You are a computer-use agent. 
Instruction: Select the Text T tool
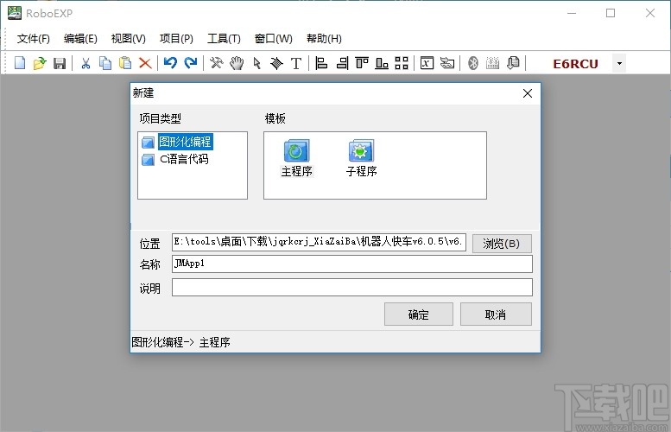pyautogui.click(x=296, y=63)
